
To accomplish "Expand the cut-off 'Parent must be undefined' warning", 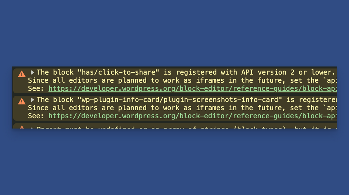I will tap(32, 128).
